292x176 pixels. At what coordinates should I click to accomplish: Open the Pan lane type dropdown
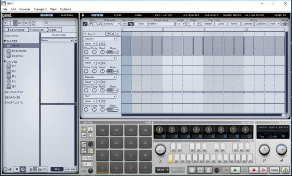click(100, 58)
